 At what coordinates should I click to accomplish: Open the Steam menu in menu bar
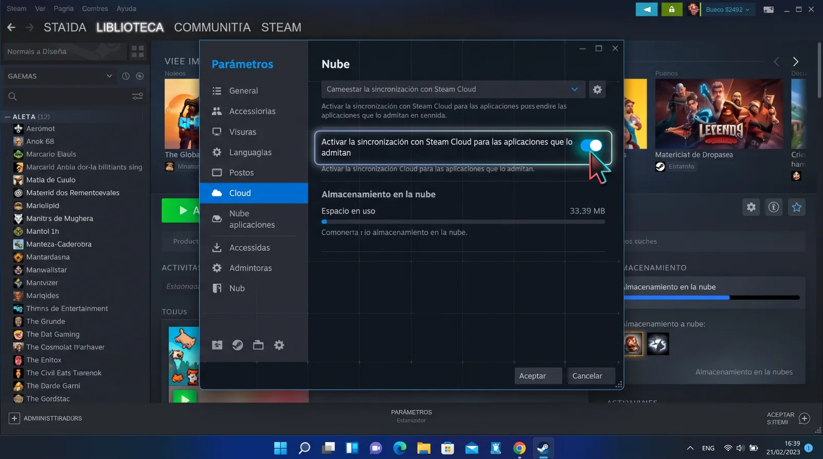click(x=16, y=9)
